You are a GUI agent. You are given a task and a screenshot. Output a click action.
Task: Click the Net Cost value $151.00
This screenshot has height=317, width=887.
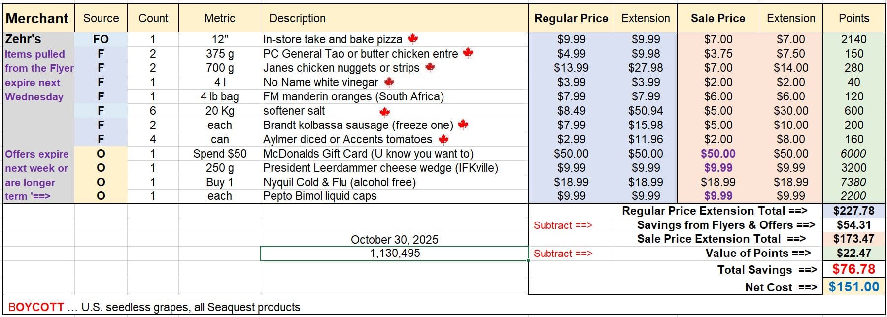tap(853, 287)
